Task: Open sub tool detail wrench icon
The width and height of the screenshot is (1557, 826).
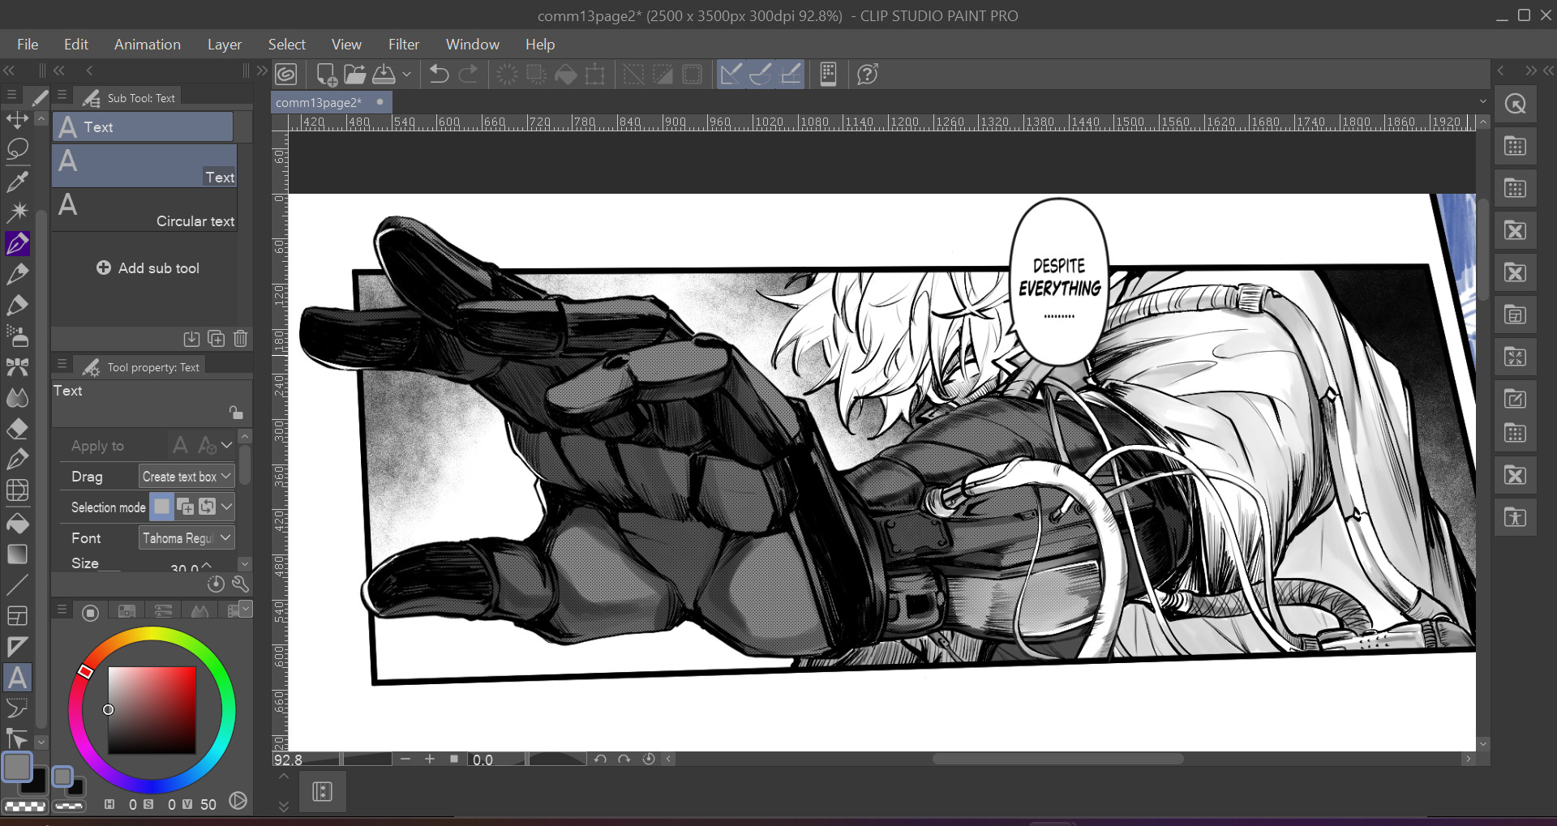Action: click(x=240, y=584)
